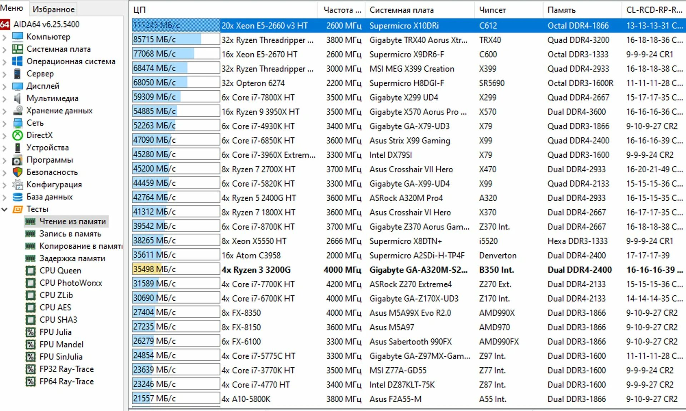Select the FPU Julia benchmark icon

pos(31,332)
